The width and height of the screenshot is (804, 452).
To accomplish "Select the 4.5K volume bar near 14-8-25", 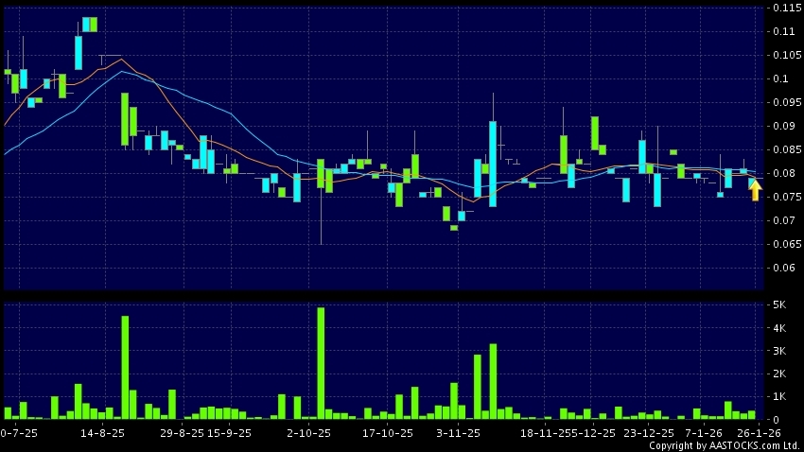I will pos(125,367).
